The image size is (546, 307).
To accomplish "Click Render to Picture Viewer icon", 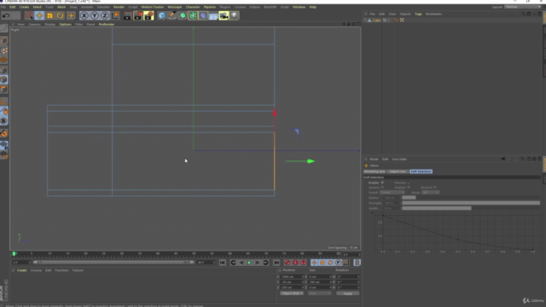I will (x=138, y=15).
